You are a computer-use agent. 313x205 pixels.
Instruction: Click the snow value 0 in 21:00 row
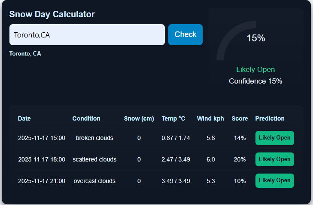[139, 181]
